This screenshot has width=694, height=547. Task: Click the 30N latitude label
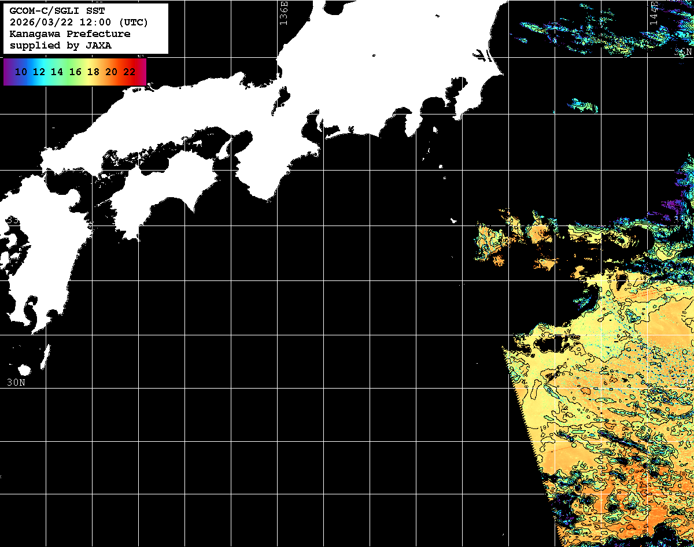tap(16, 382)
